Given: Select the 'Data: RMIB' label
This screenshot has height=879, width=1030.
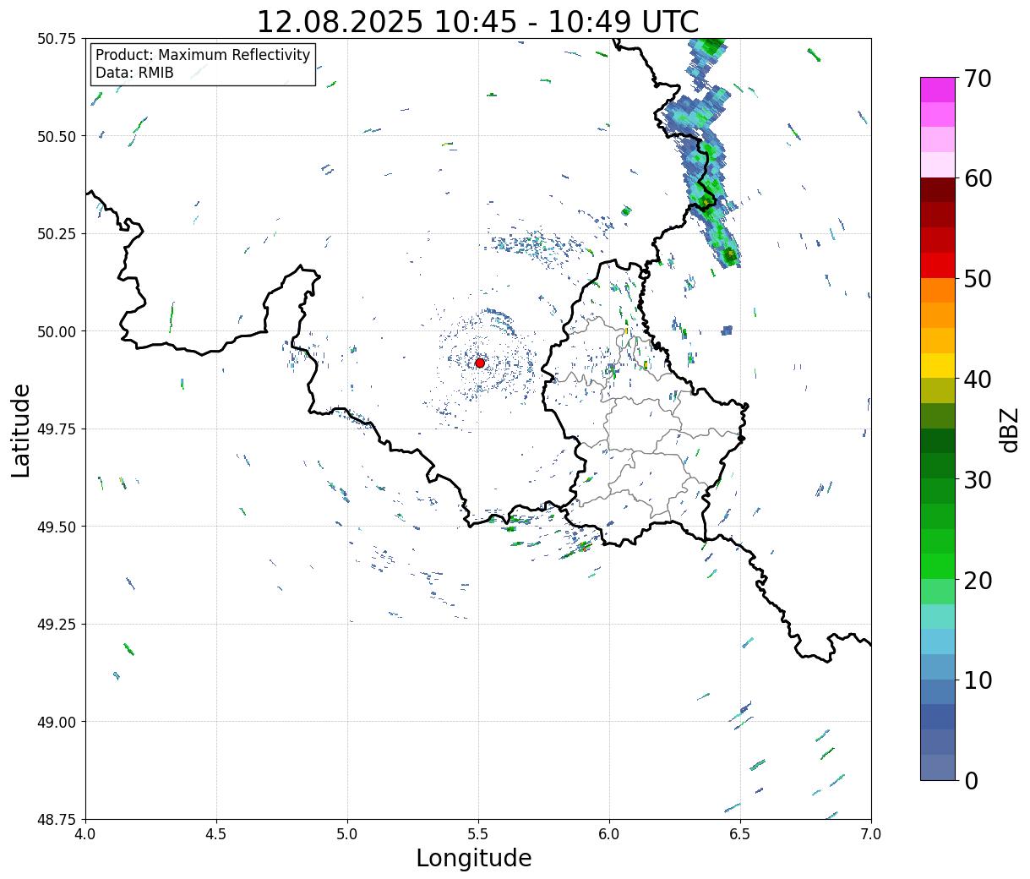Looking at the screenshot, I should point(134,73).
